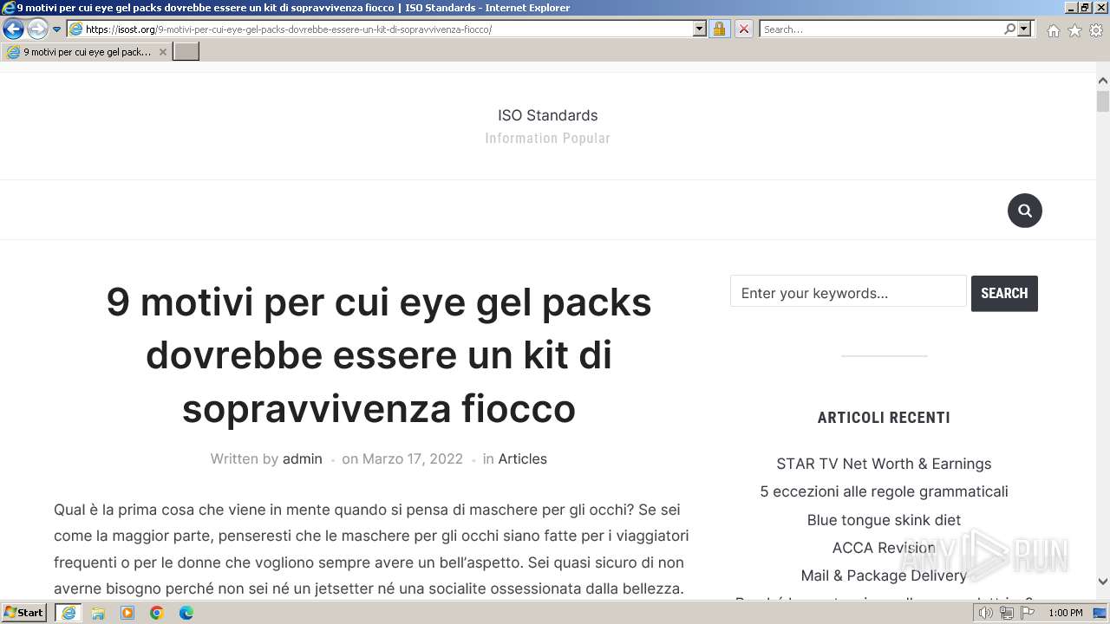1110x624 pixels.
Task: Click the Show Desktop button
Action: (x=1100, y=613)
